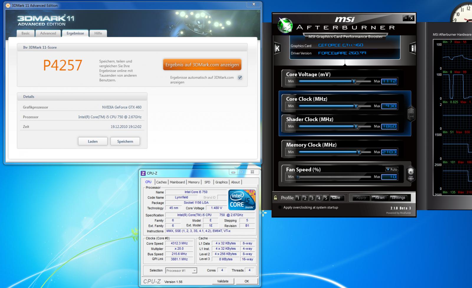
Task: Click the CPU-Z title bar icon
Action: coord(143,173)
